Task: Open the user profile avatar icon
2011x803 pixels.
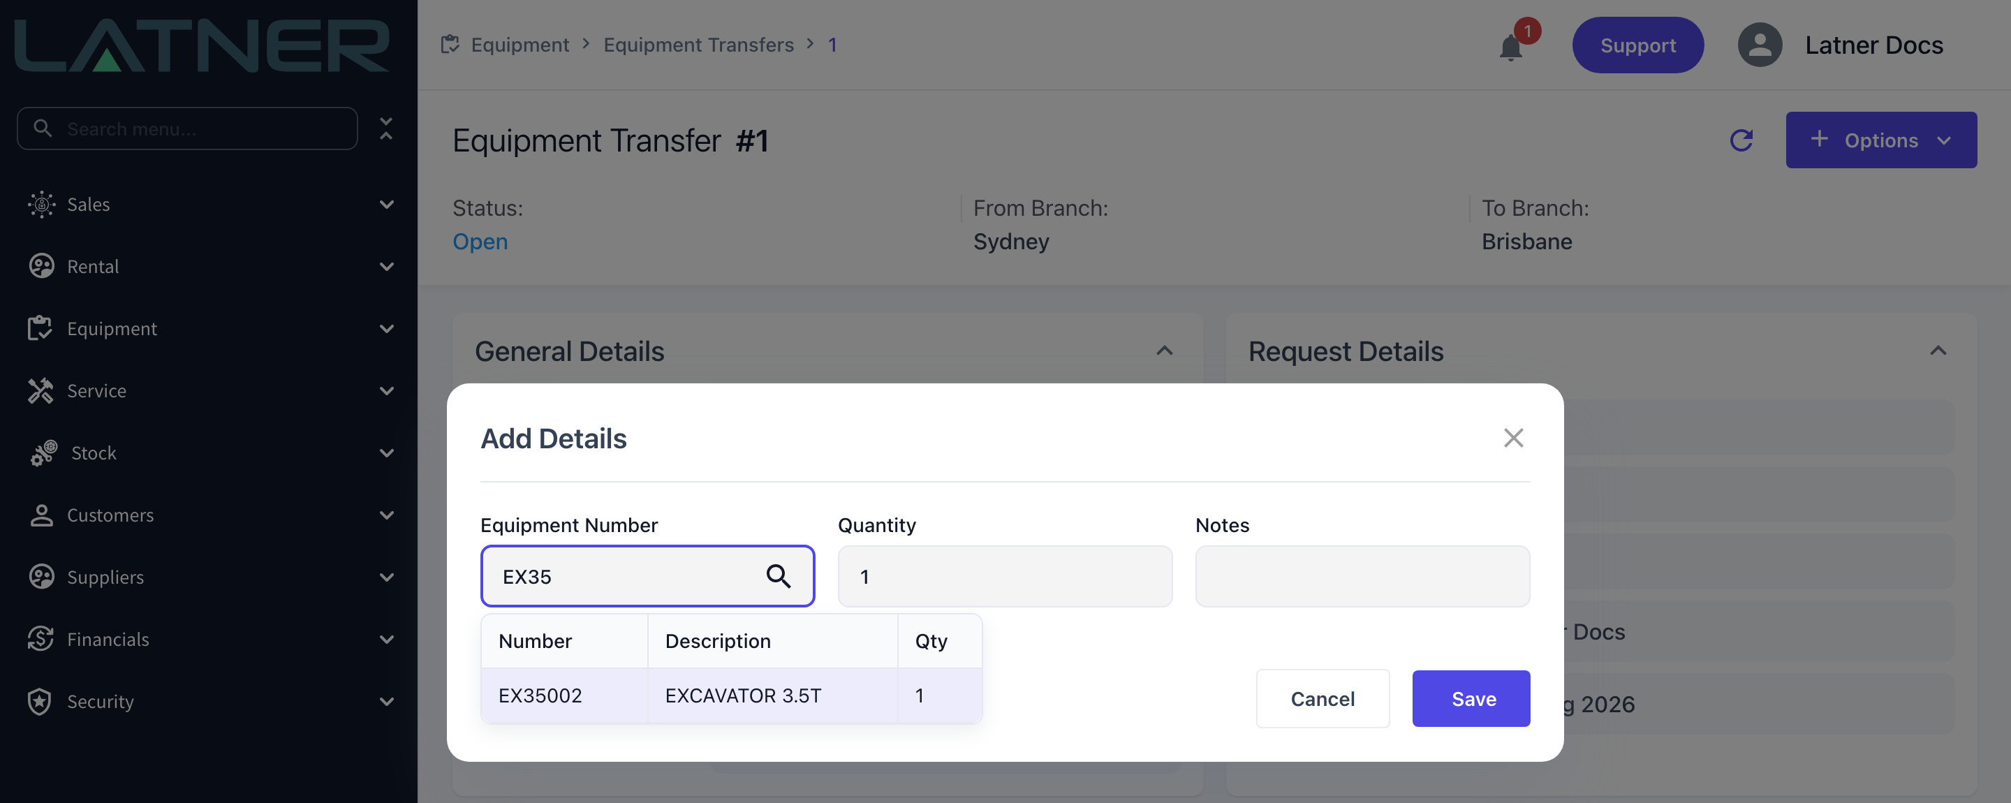Action: pyautogui.click(x=1760, y=45)
